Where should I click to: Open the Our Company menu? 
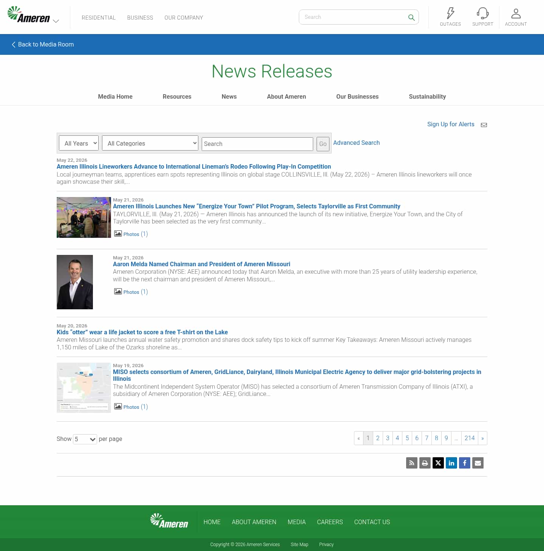(x=184, y=18)
